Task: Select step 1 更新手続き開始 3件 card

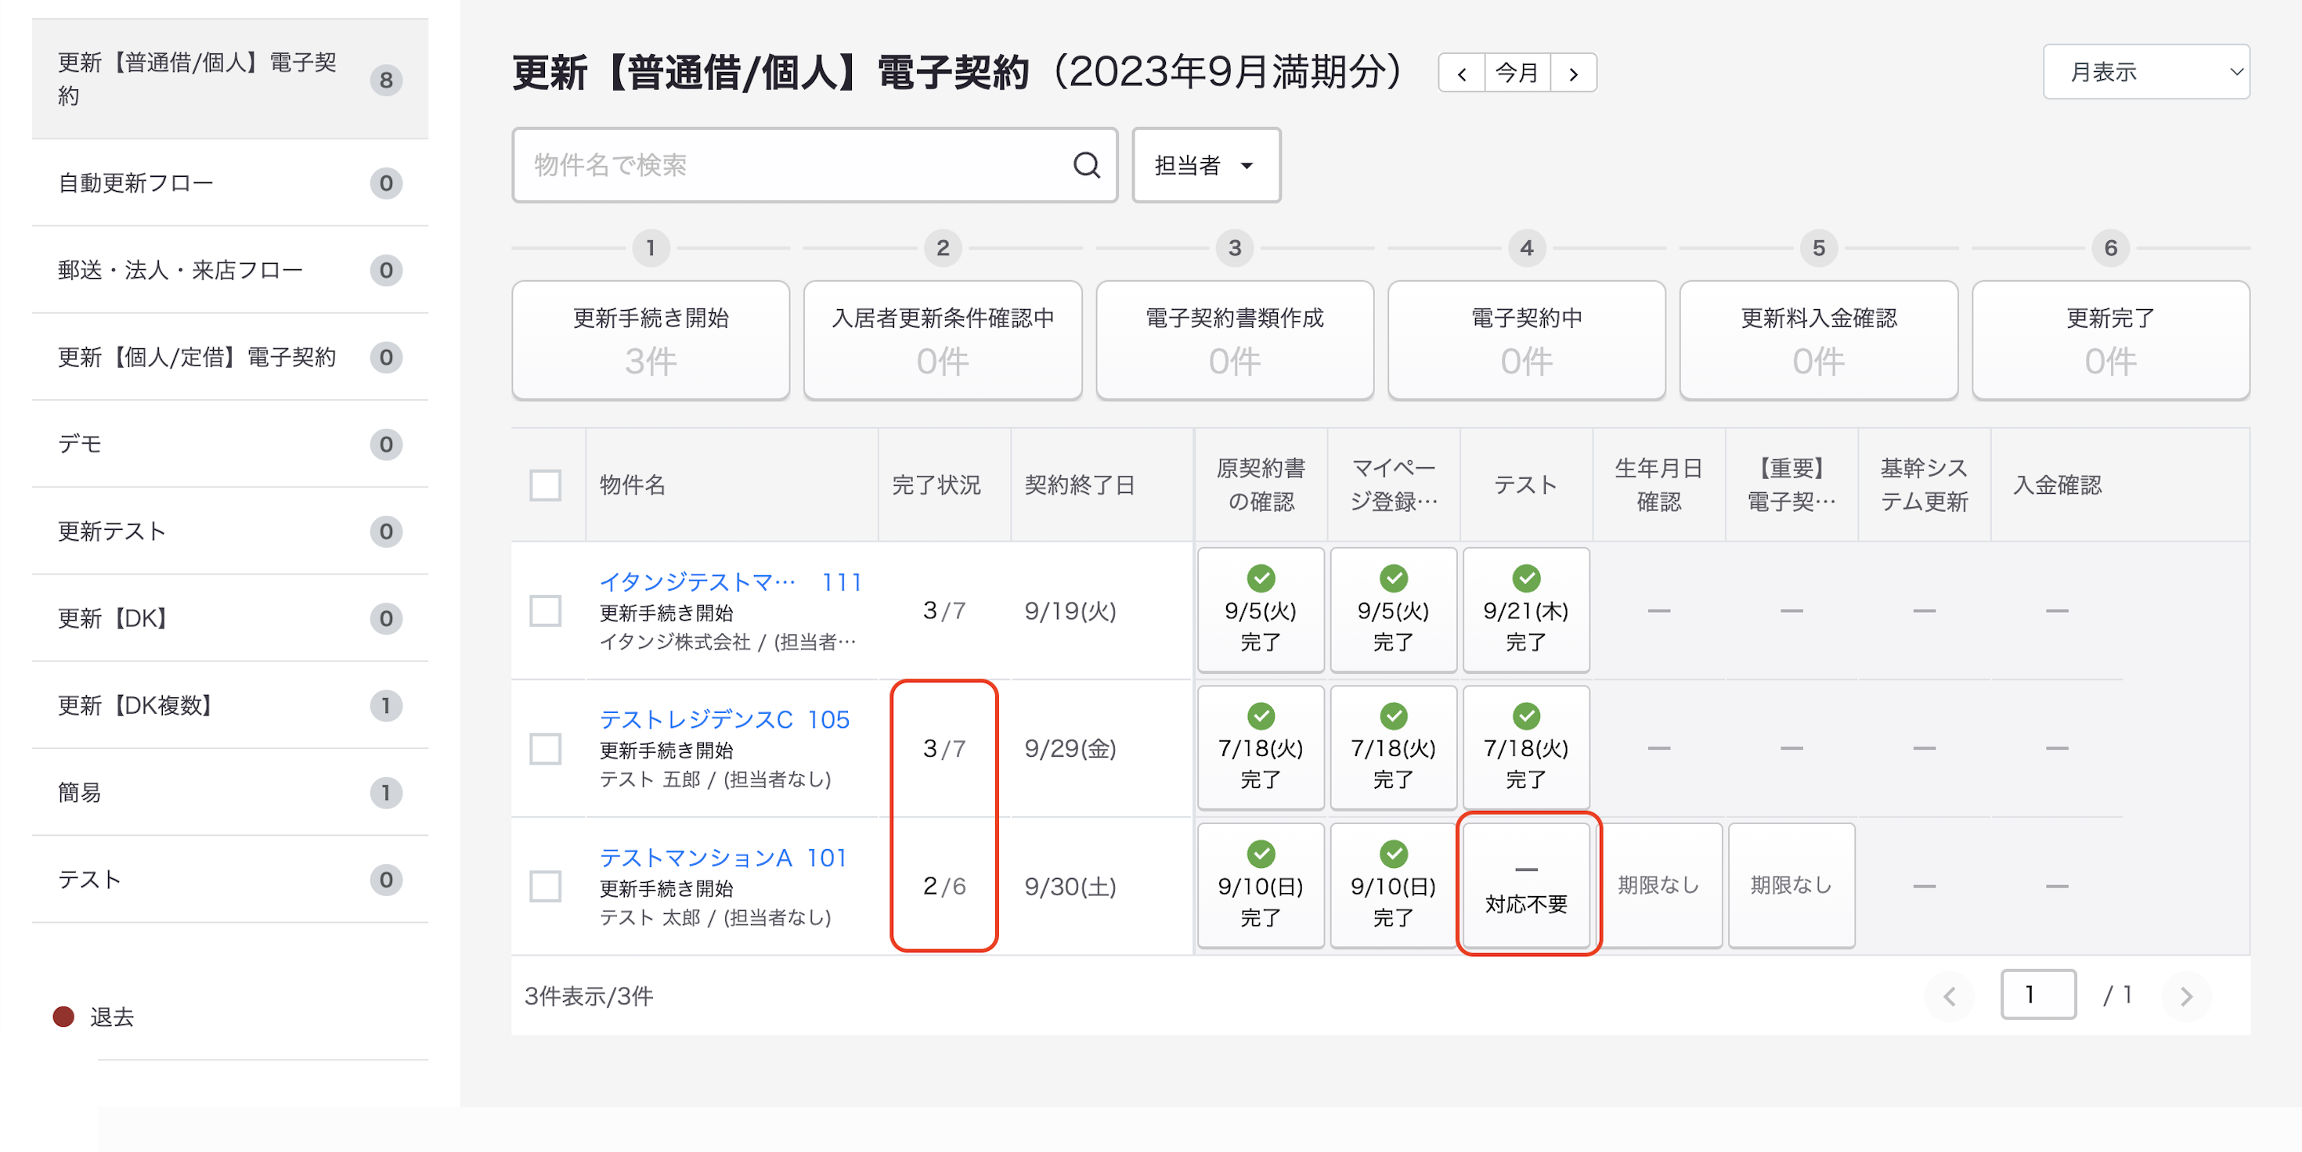Action: pyautogui.click(x=651, y=340)
